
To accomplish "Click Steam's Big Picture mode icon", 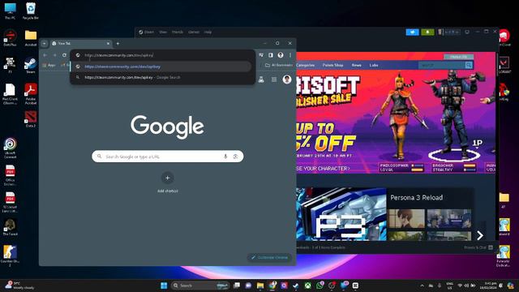I will [467, 32].
